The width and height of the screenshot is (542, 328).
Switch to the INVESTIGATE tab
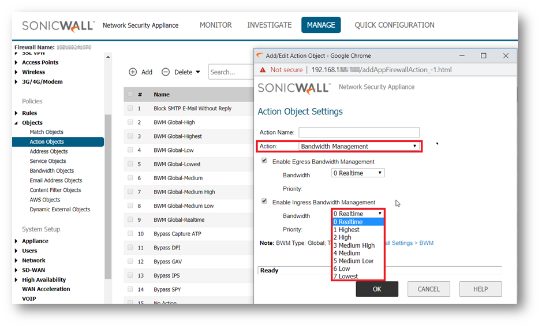[x=270, y=25]
